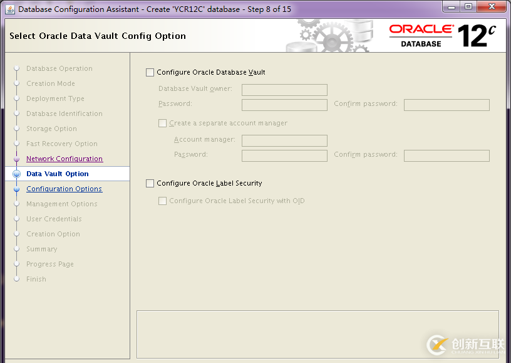Click the Finish step

pos(36,279)
